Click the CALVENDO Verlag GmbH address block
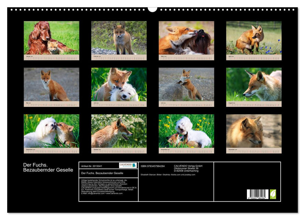This screenshot has width=305, height=220. pyautogui.click(x=188, y=168)
